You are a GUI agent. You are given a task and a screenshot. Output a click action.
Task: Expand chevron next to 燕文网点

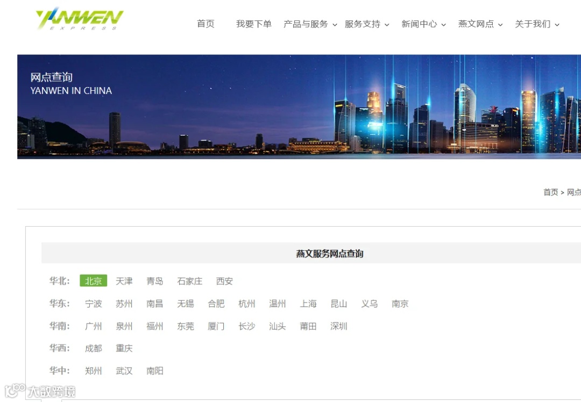(x=500, y=25)
